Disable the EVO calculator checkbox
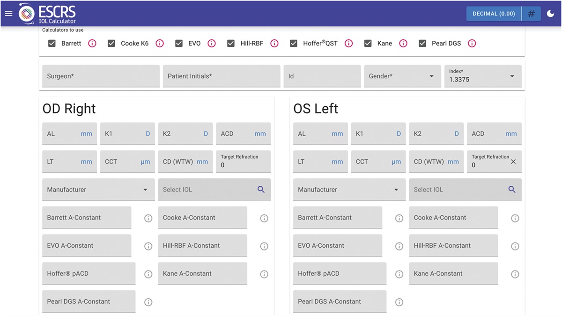 pos(179,44)
